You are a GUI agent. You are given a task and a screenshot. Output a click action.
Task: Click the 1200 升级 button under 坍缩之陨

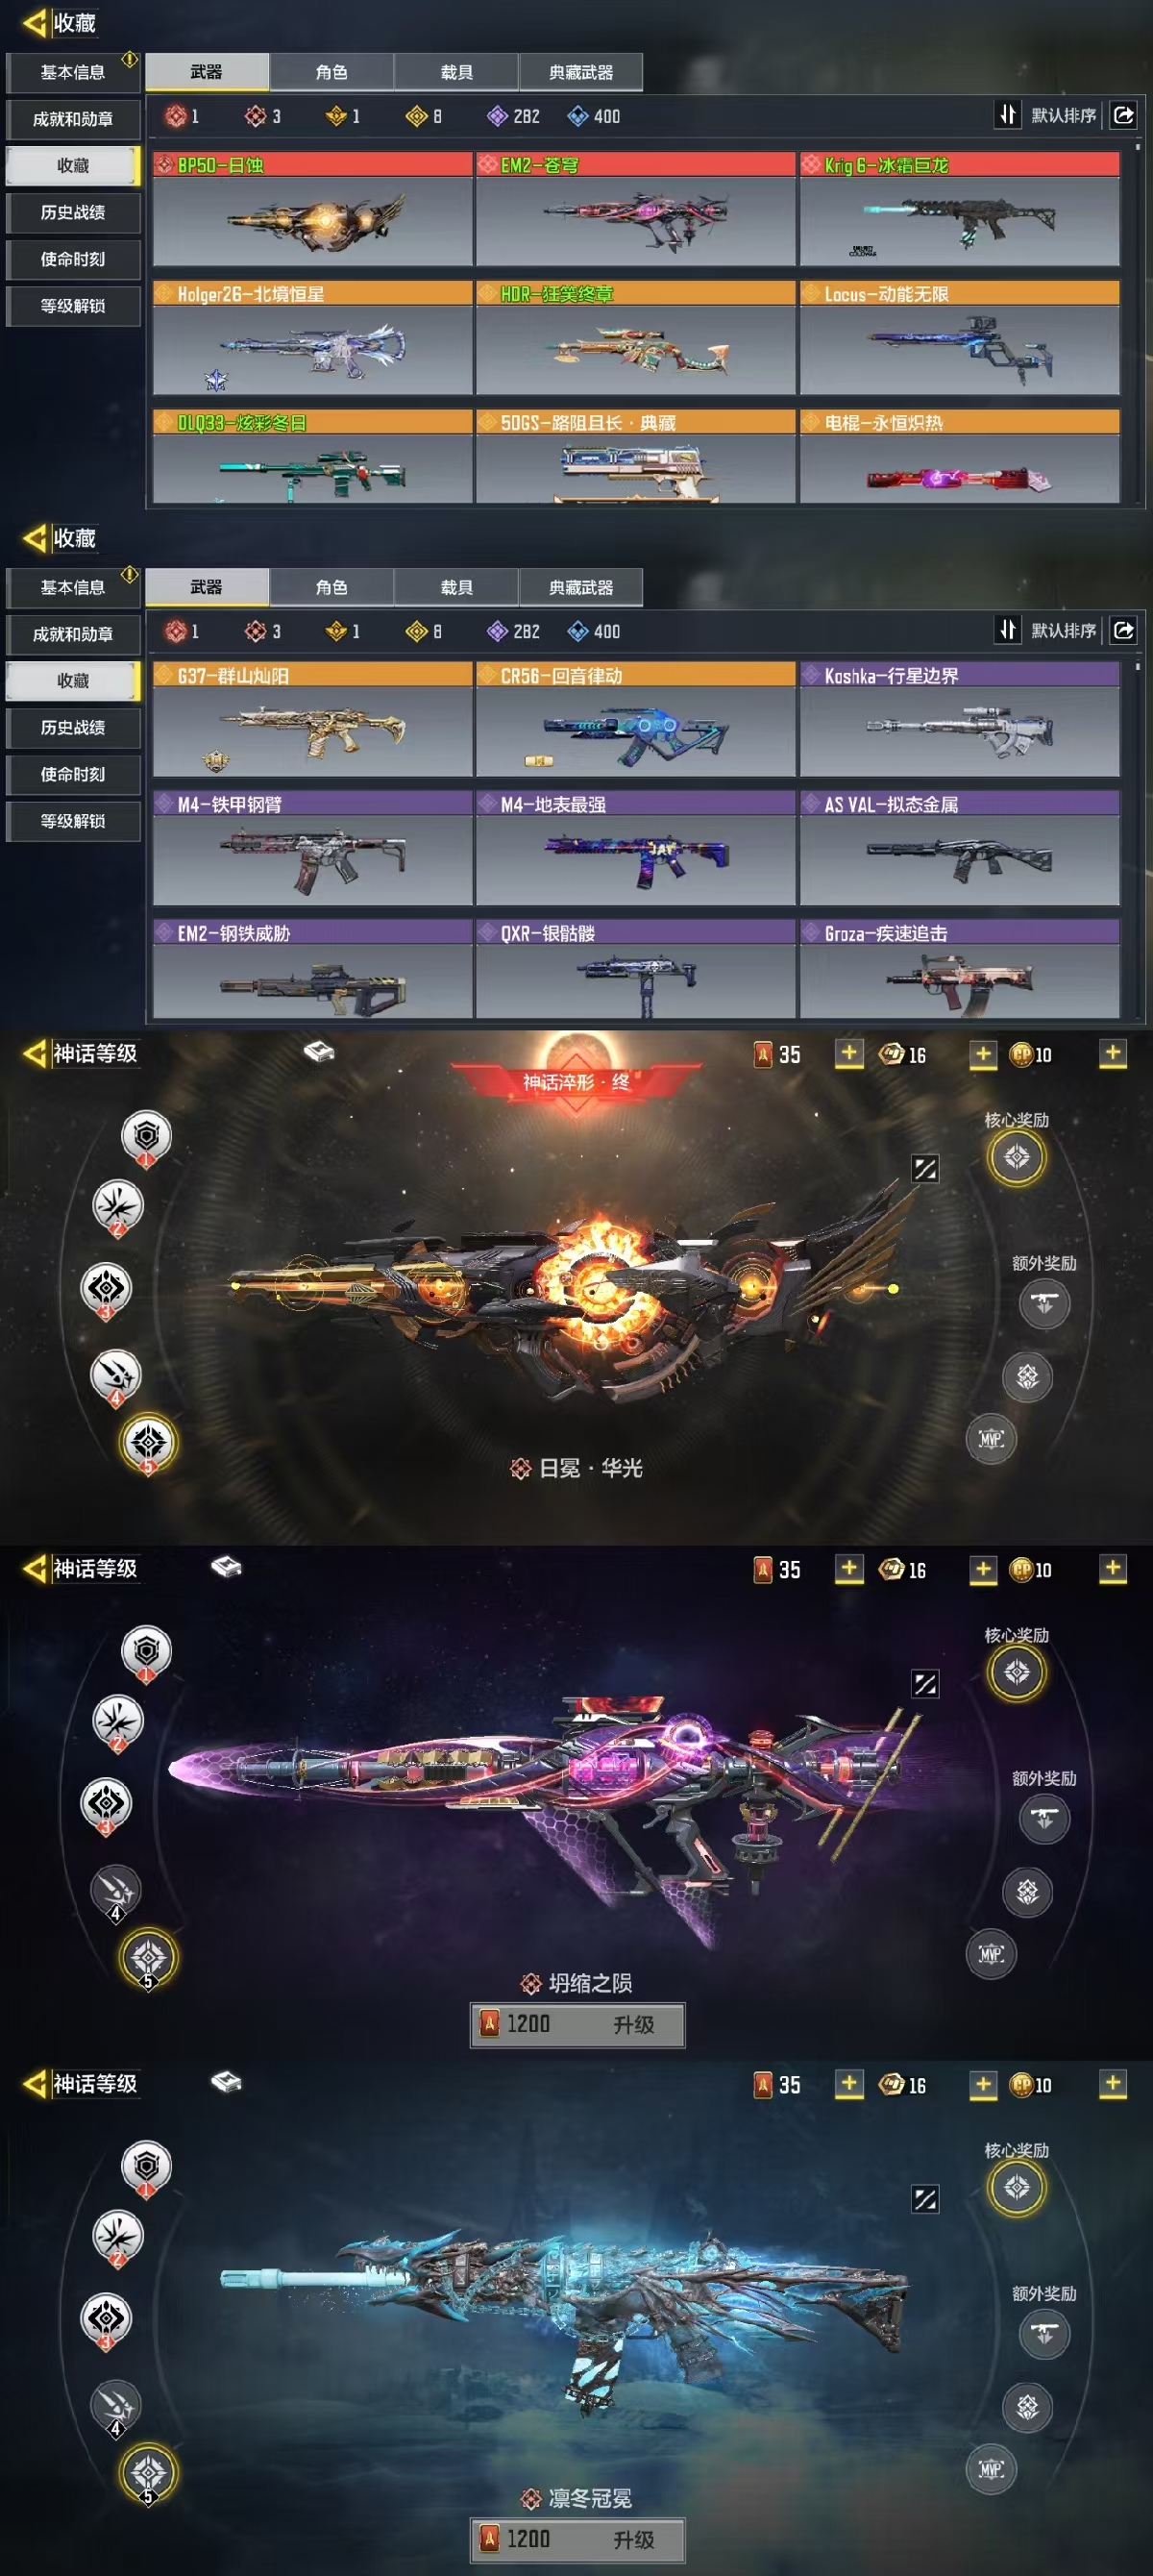[578, 2024]
